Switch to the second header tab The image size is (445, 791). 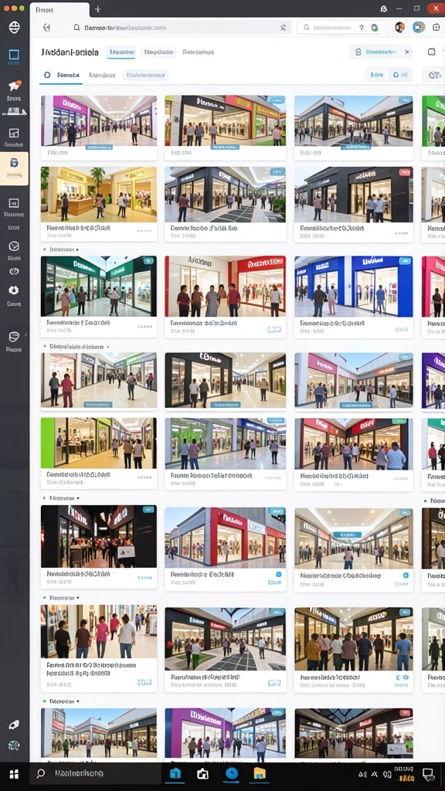coord(158,52)
